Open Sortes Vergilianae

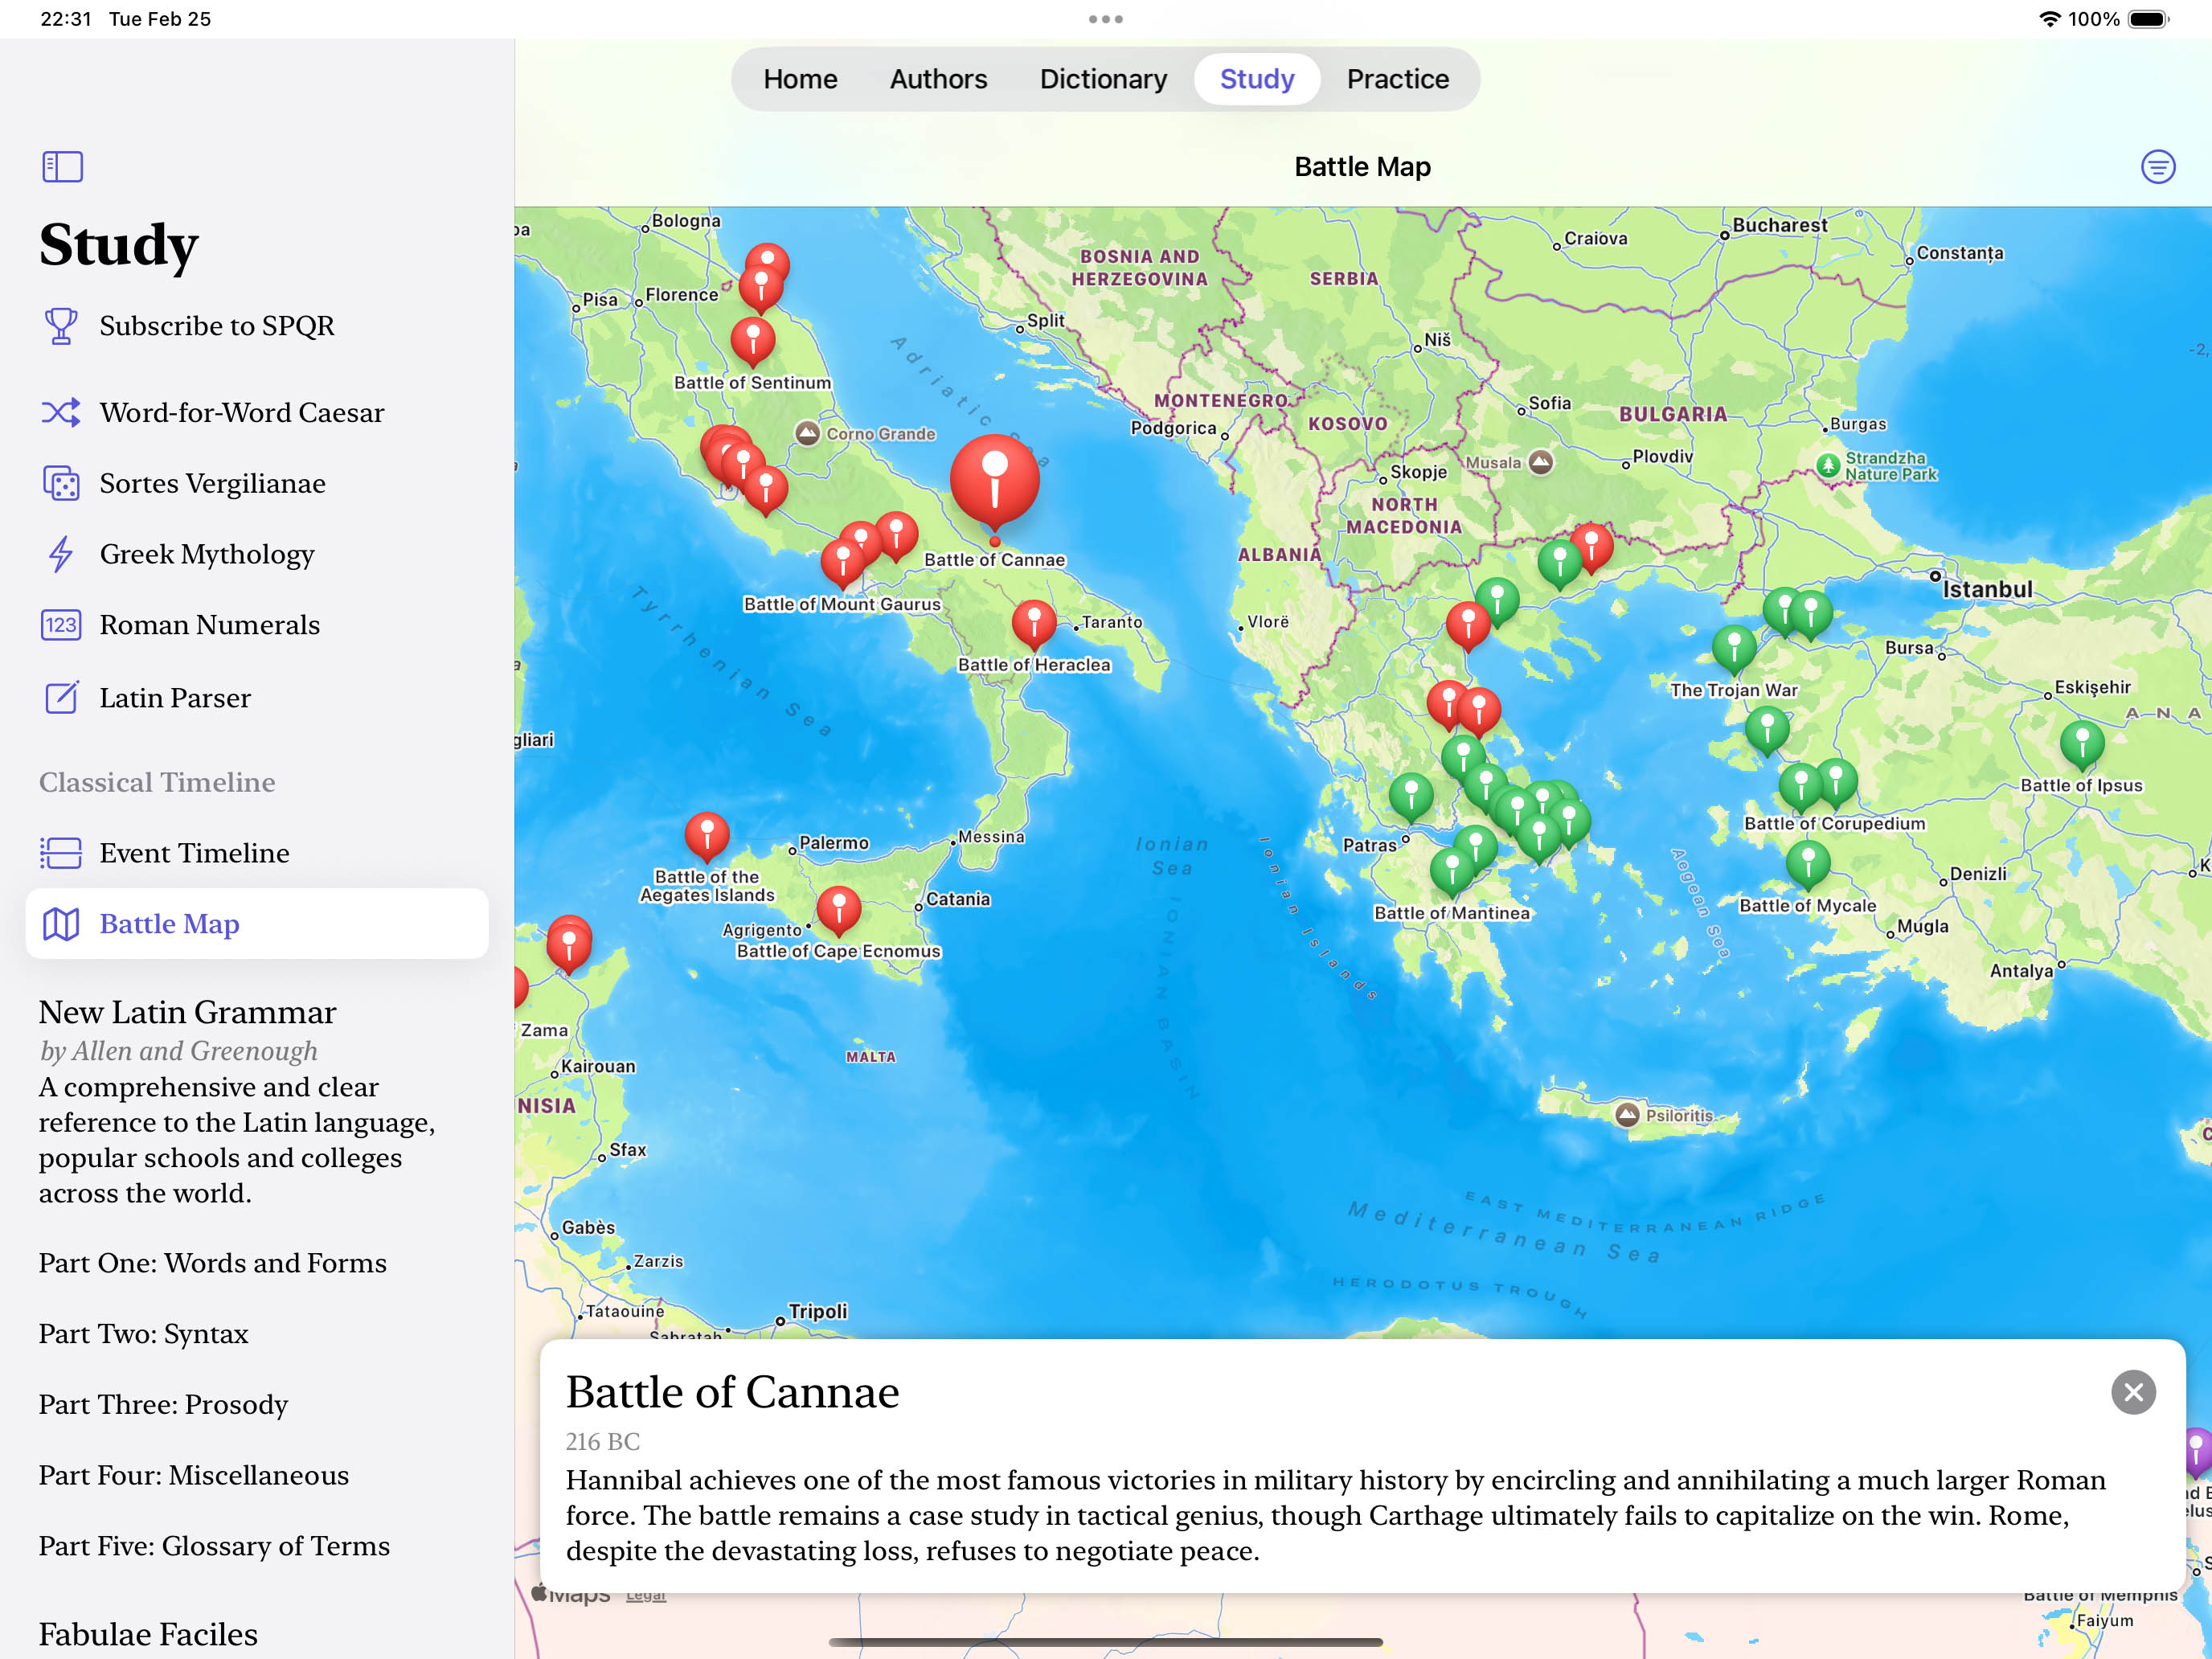(257, 483)
